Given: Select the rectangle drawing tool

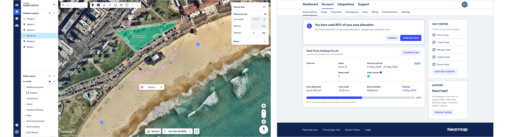Looking at the screenshot, I should (x=121, y=5).
